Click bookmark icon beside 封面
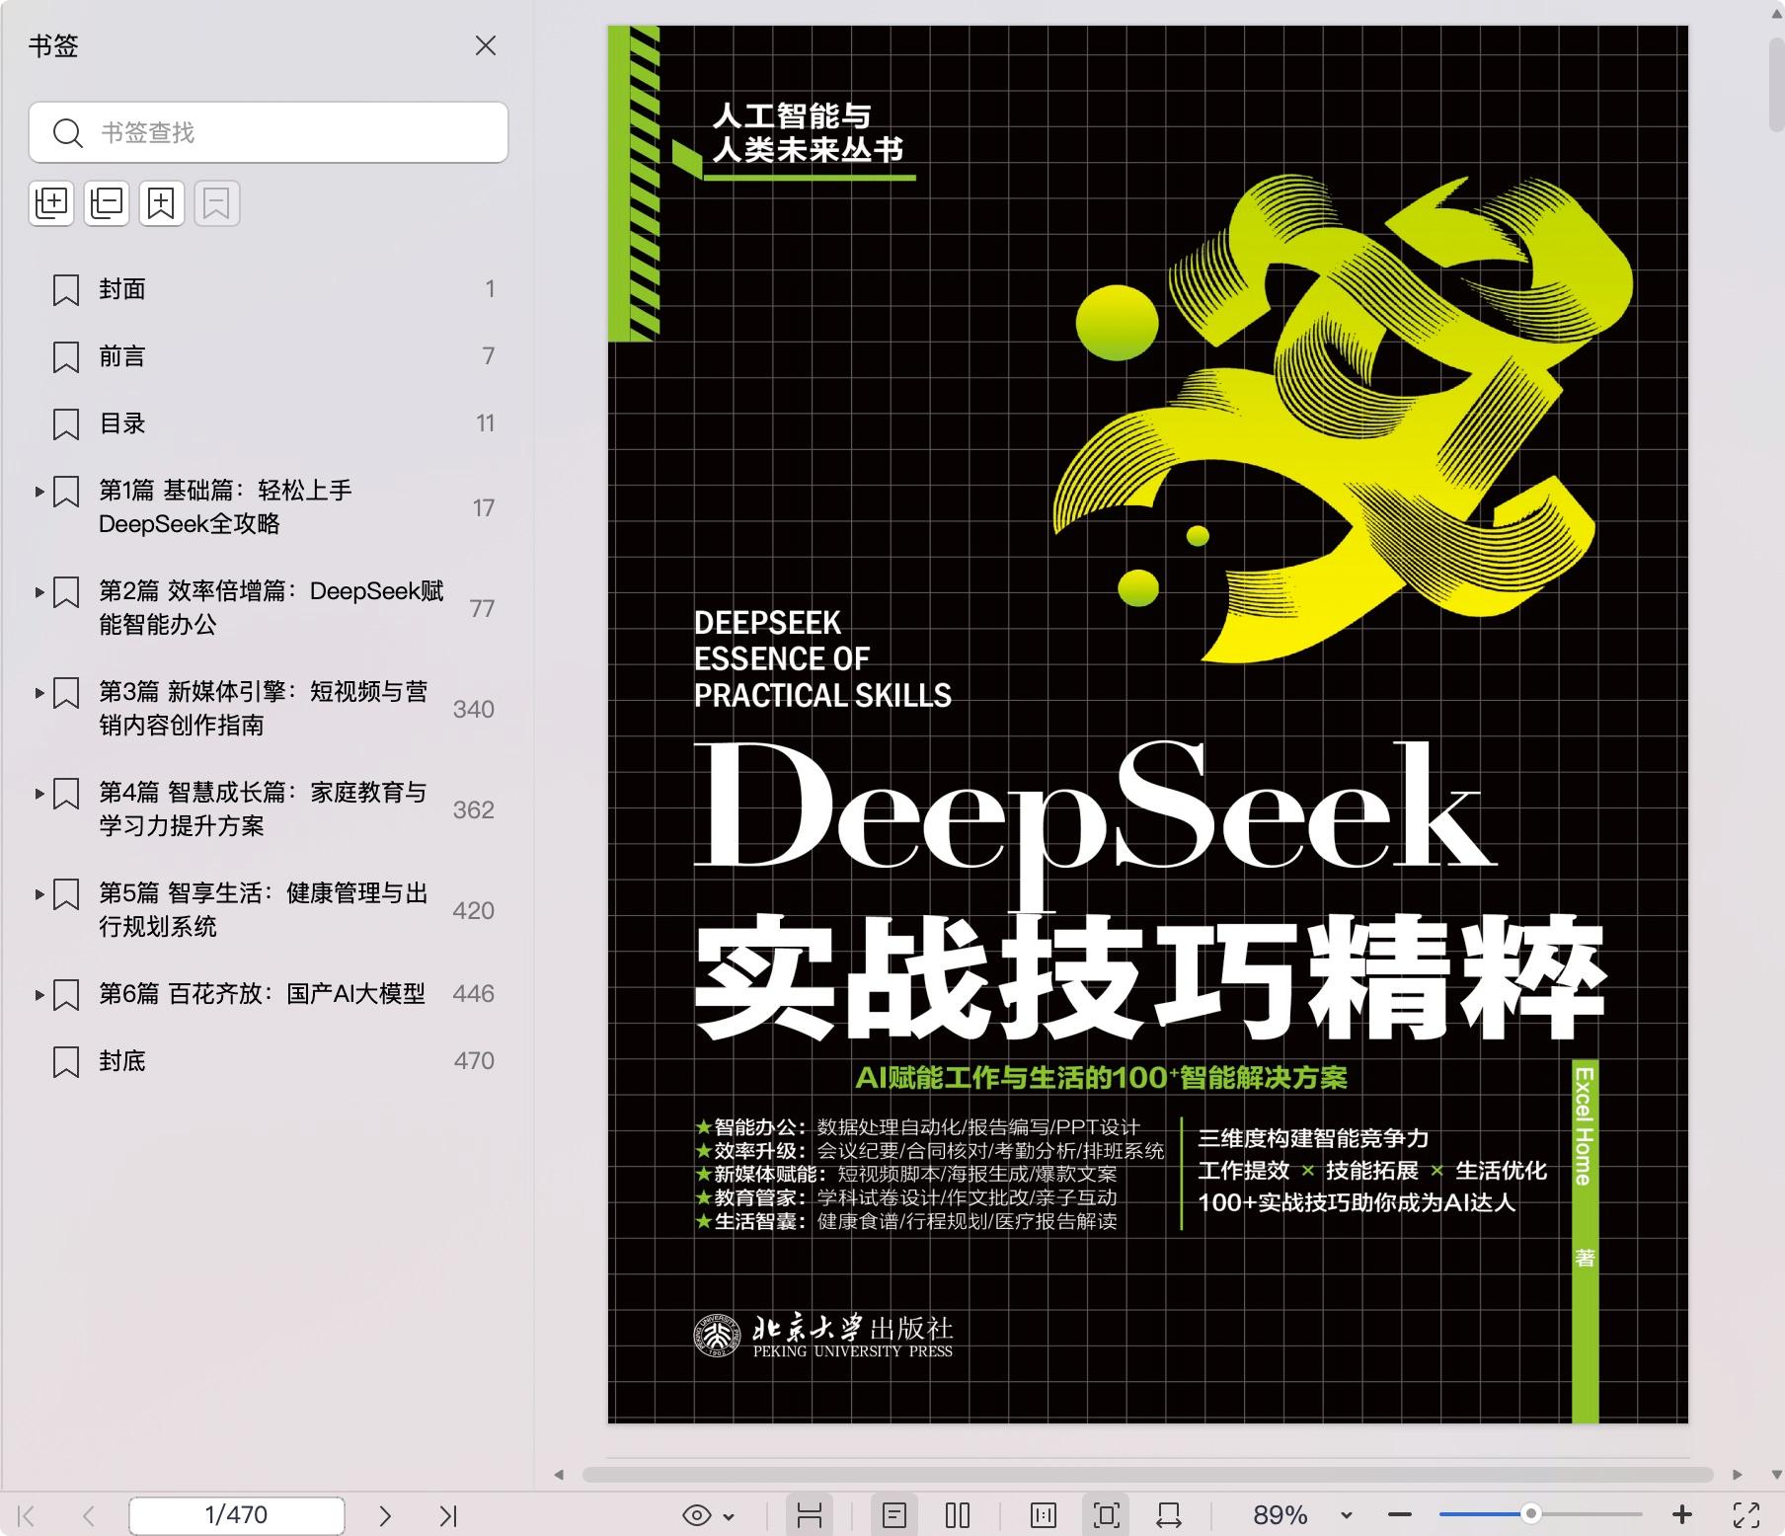The image size is (1785, 1536). click(x=66, y=289)
